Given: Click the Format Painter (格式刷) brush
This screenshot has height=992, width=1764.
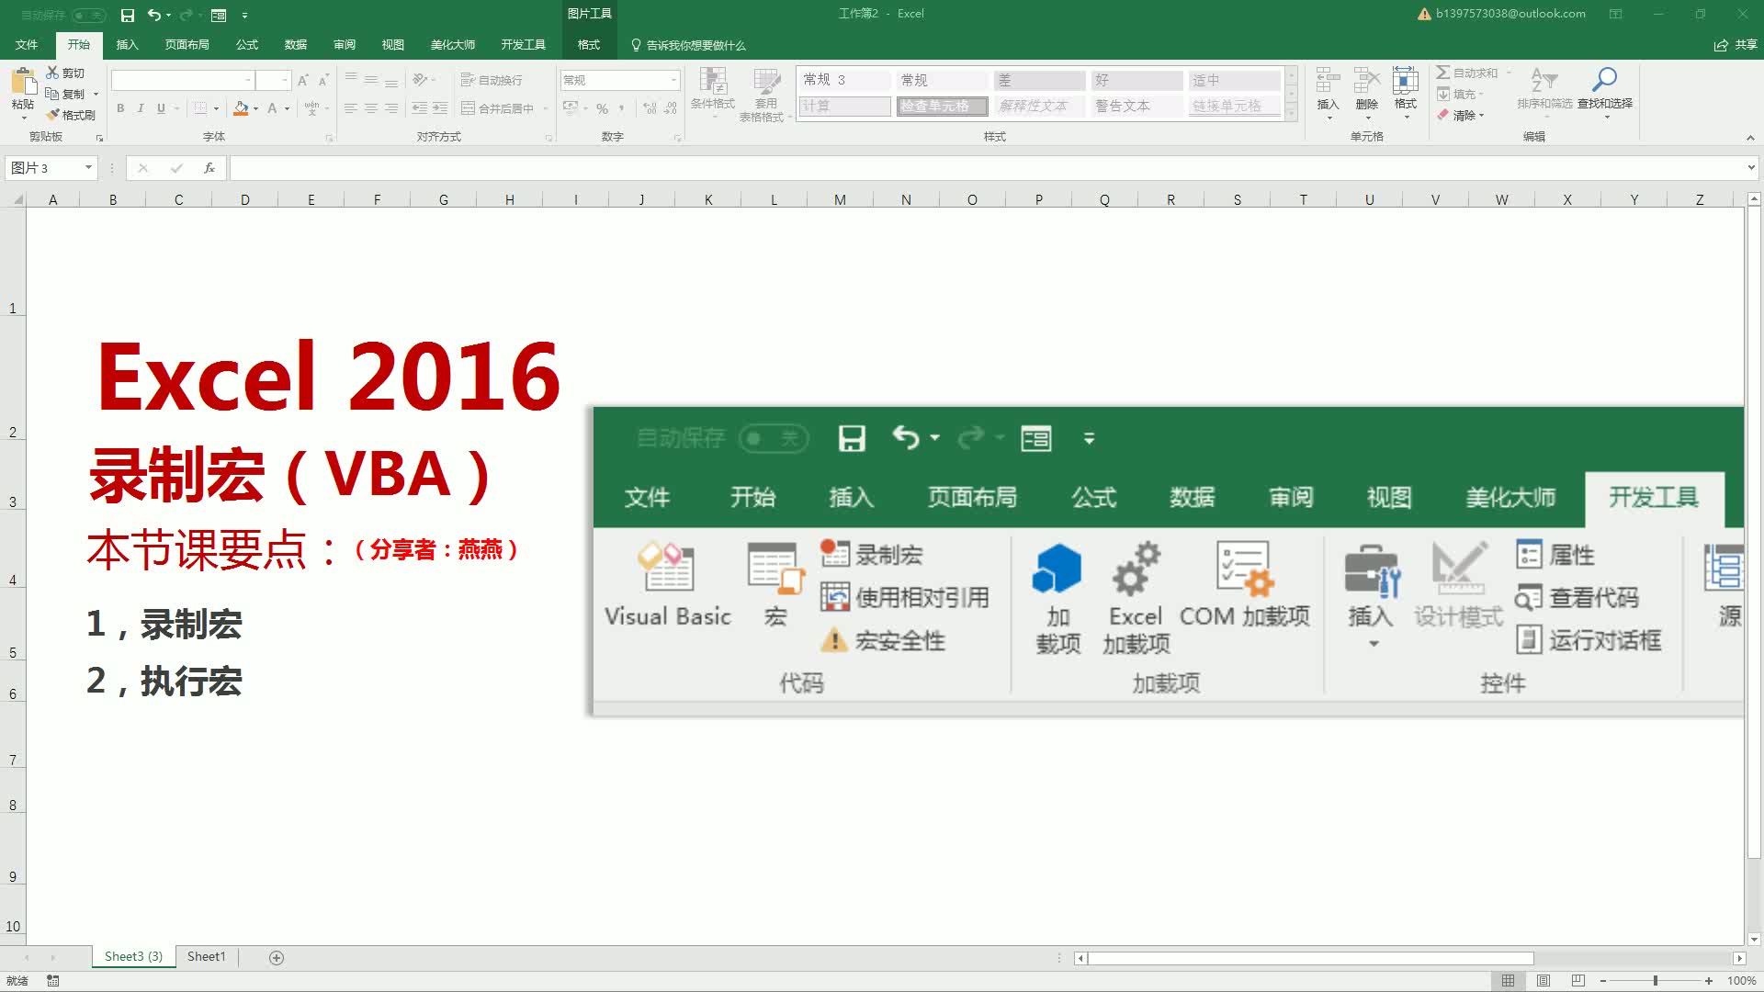Looking at the screenshot, I should (71, 115).
